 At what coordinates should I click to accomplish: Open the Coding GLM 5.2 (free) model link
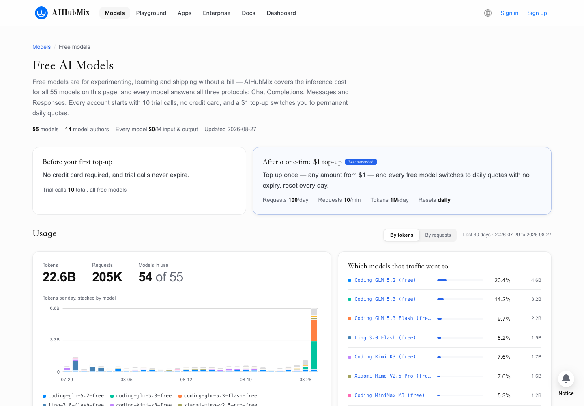[385, 280]
